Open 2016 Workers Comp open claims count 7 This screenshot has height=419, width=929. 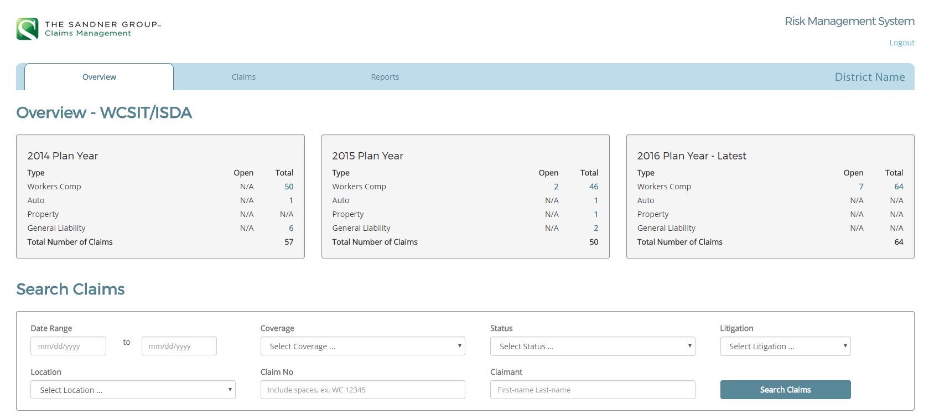click(x=861, y=187)
